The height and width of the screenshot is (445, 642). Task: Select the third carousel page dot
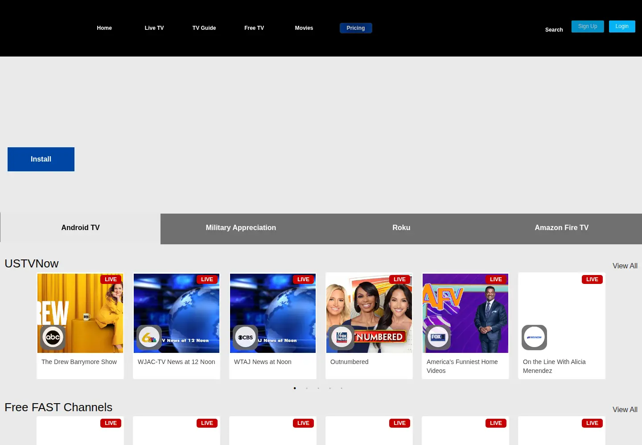point(318,388)
